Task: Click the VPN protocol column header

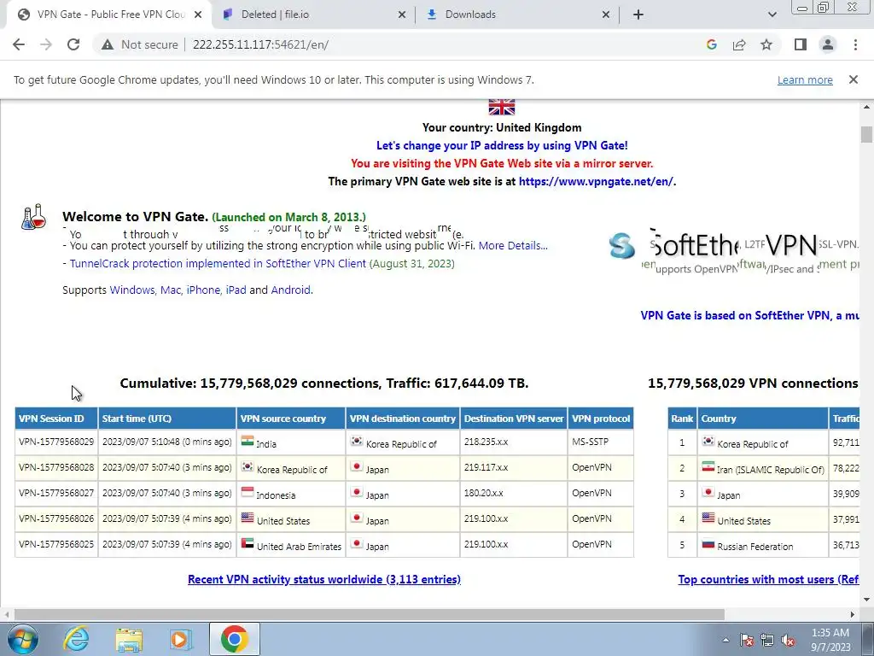Action: point(601,419)
